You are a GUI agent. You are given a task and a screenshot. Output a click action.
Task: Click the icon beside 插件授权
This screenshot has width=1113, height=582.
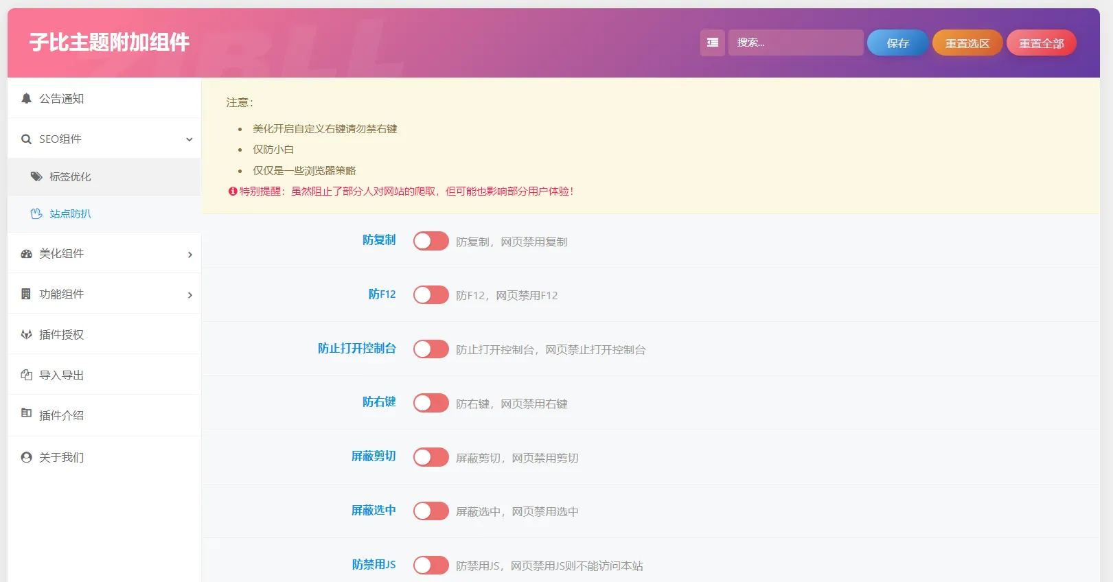click(x=26, y=334)
